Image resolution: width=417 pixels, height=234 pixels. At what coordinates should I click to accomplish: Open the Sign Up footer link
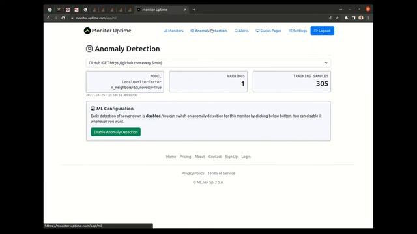click(x=231, y=157)
